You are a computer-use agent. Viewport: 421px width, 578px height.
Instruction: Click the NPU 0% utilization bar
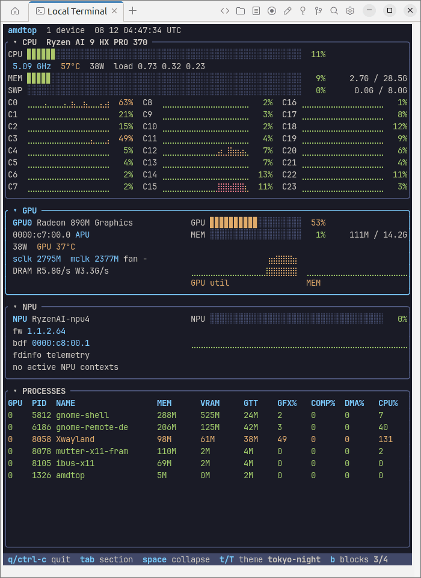coord(297,319)
